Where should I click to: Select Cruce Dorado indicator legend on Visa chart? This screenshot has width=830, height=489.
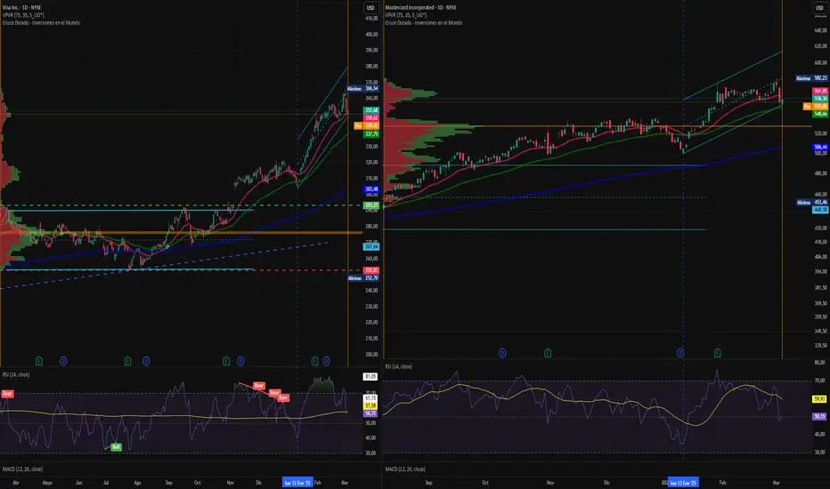pos(41,23)
